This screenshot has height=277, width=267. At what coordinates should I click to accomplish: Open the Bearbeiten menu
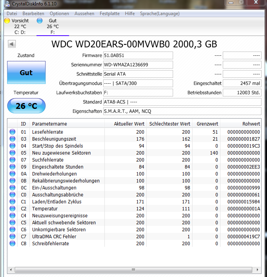33,14
